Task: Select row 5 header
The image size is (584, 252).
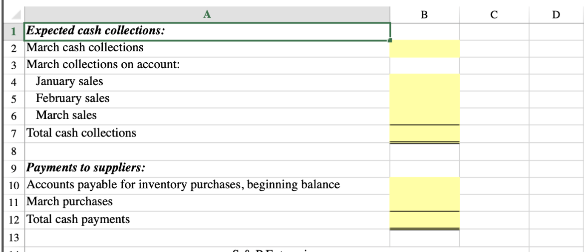Action: [14, 99]
